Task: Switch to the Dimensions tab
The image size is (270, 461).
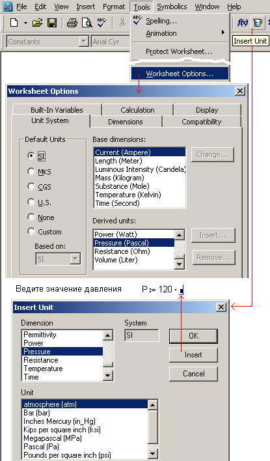Action: click(126, 122)
